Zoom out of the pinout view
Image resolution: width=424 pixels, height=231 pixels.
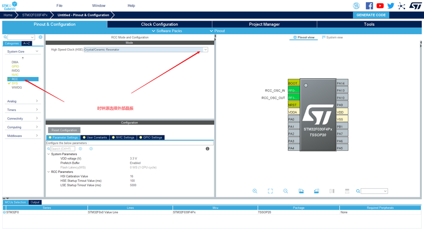click(286, 191)
